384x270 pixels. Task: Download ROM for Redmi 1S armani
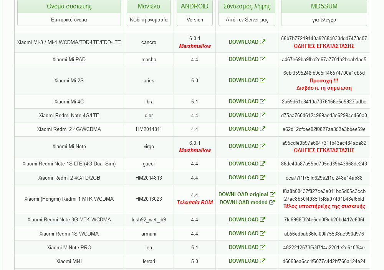[243, 234]
